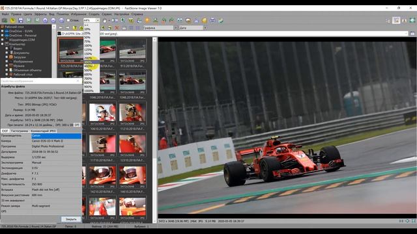Viewport: 417px width, 234px height.
Task: Click the blue floppy Save As icon
Action: [x=21, y=20]
